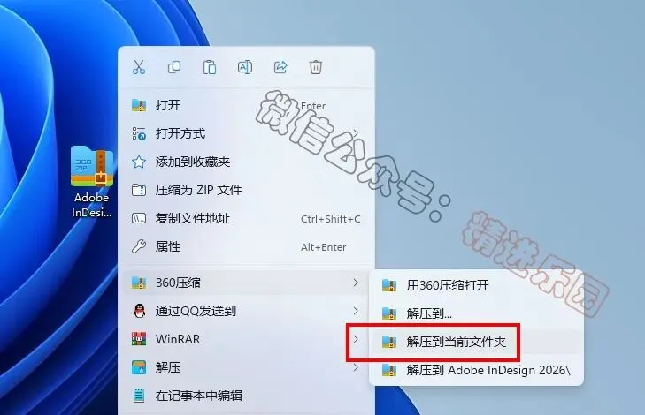Expand the 打开方式 submenu arrow

pyautogui.click(x=356, y=133)
